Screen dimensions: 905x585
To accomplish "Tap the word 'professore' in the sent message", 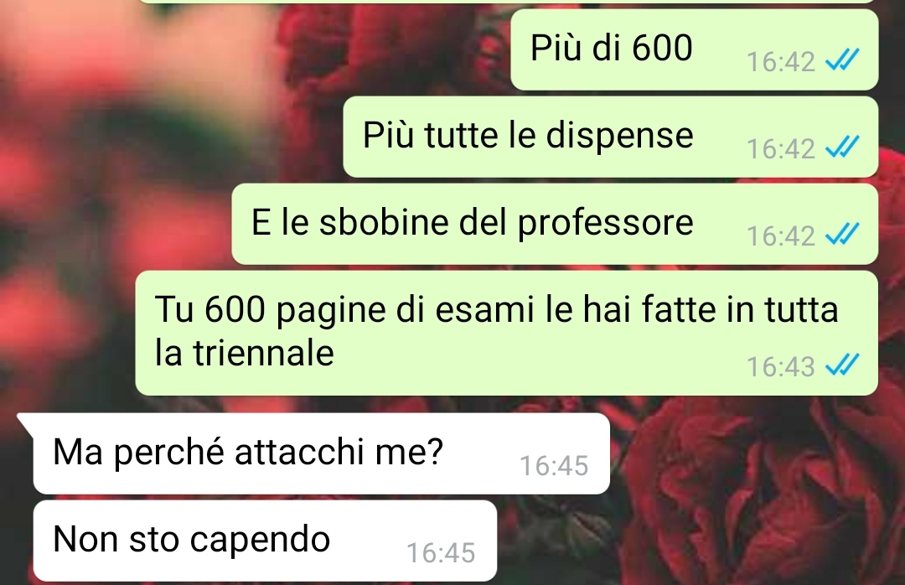I will 605,224.
